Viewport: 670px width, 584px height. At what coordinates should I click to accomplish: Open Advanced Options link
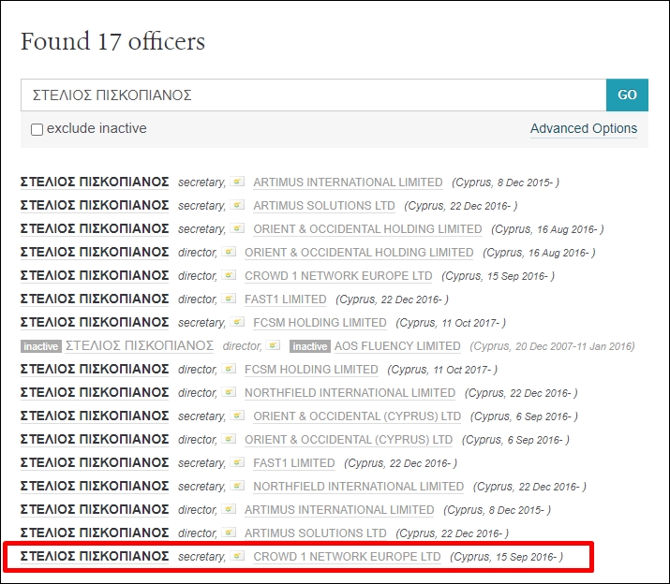pyautogui.click(x=584, y=128)
